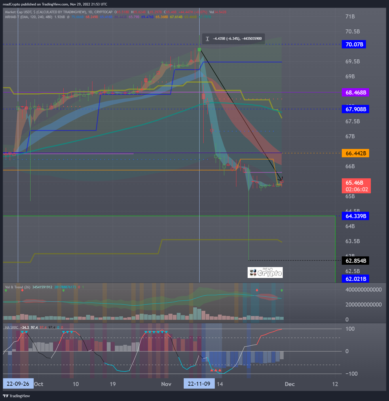Click the Vol & Trend (26) indicator legend
Viewport: 389px width, 401px height.
(18, 287)
